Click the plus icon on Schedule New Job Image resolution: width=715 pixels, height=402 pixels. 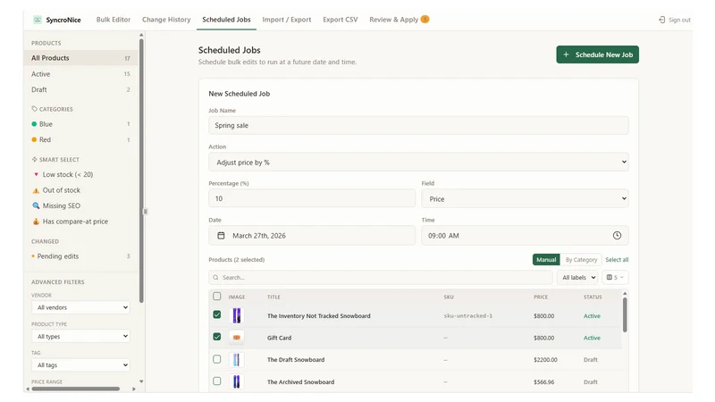point(566,54)
